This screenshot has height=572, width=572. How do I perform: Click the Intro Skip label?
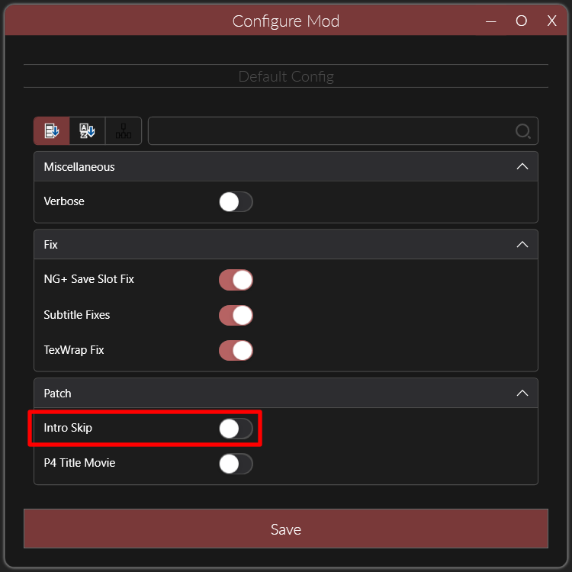point(68,428)
